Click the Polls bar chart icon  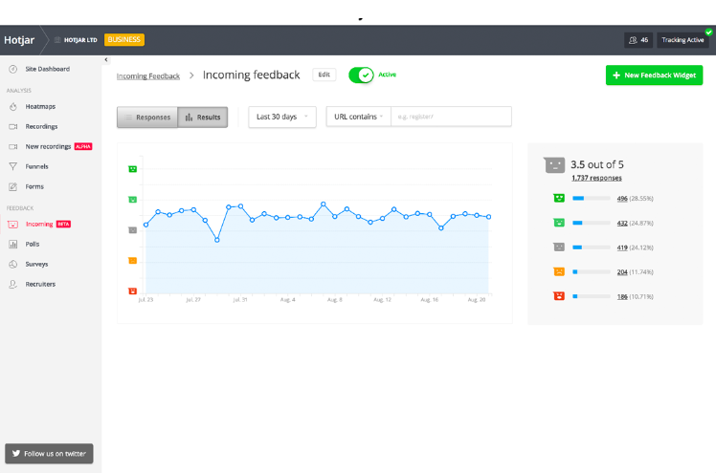pos(12,244)
